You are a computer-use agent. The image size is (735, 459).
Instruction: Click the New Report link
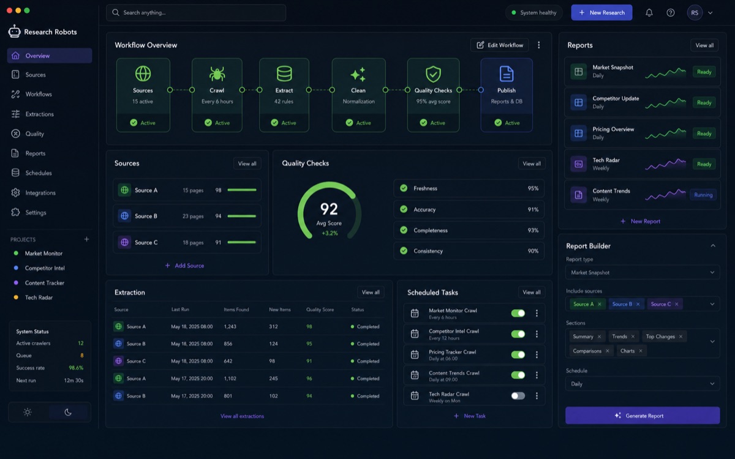[640, 221]
